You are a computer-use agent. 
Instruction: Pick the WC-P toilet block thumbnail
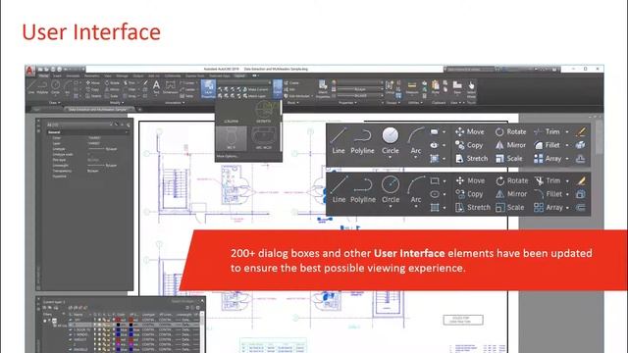pos(232,138)
